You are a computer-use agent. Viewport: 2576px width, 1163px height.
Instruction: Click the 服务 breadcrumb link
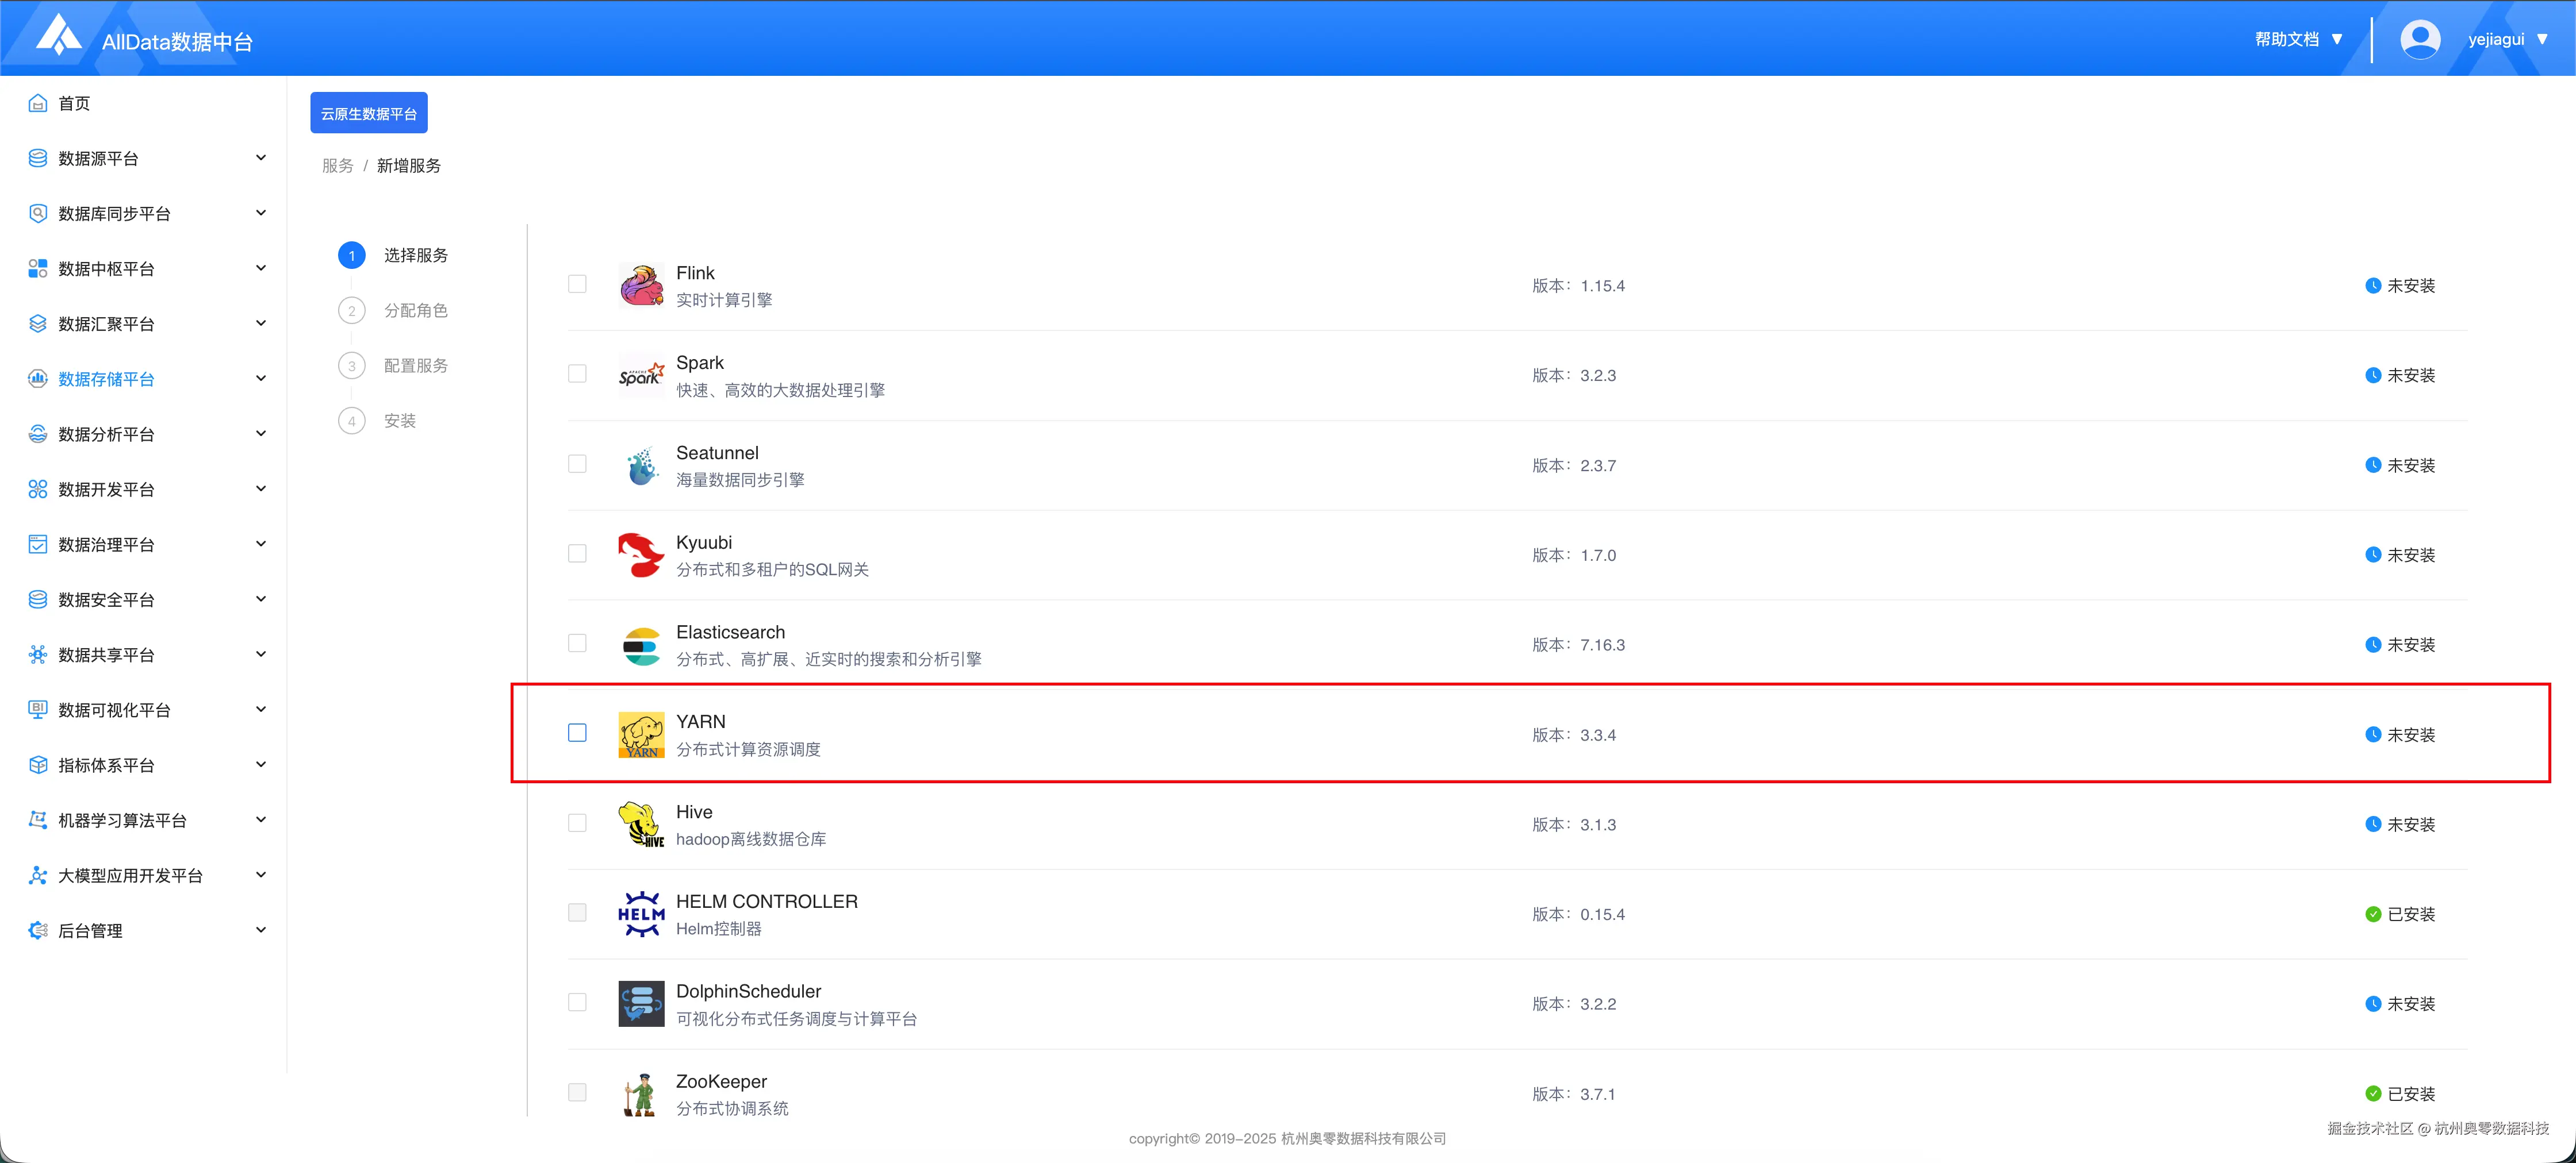pyautogui.click(x=337, y=166)
